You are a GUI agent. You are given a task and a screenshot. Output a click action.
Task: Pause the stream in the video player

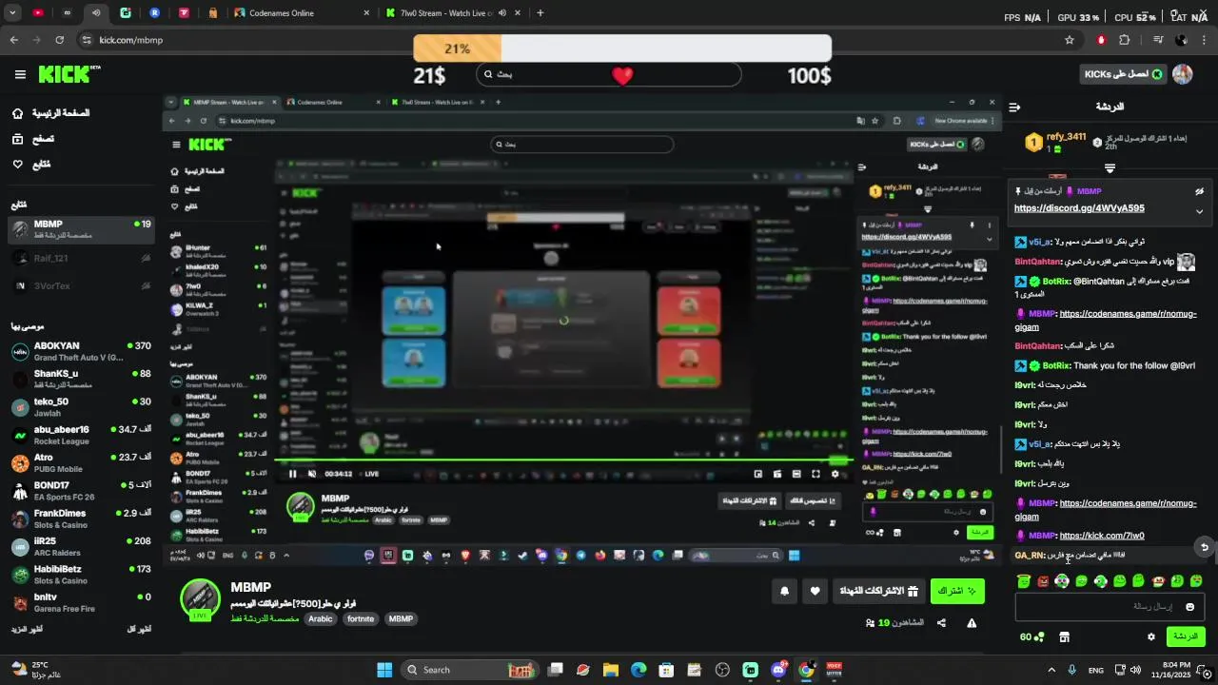point(292,474)
